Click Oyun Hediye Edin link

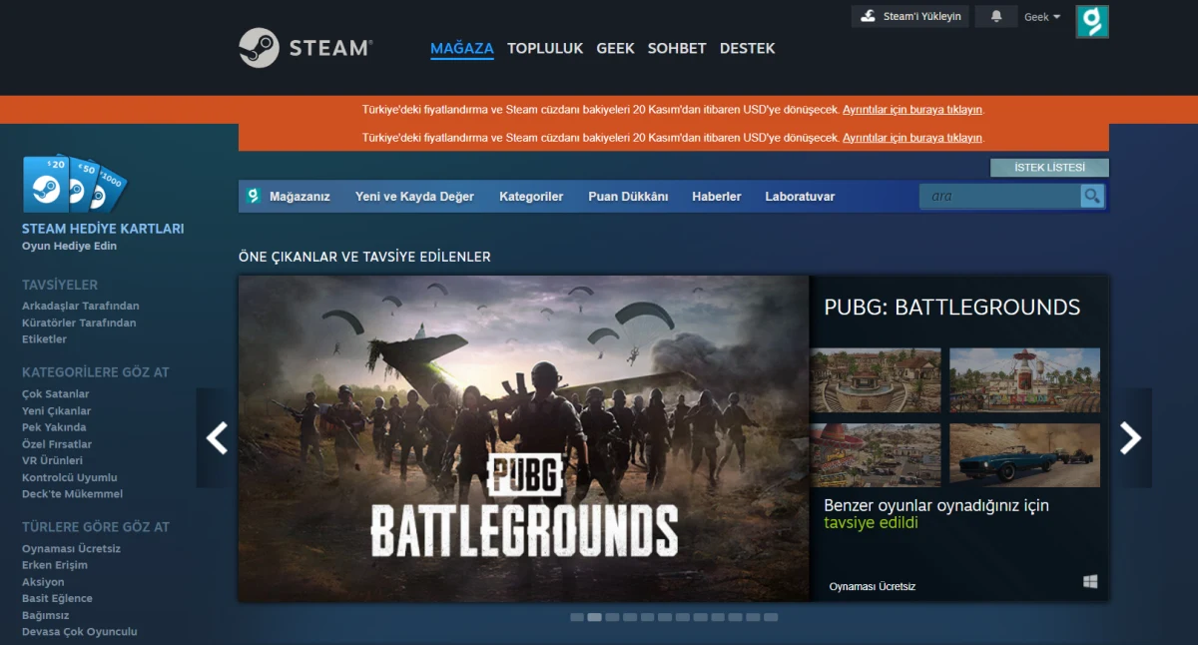[69, 246]
